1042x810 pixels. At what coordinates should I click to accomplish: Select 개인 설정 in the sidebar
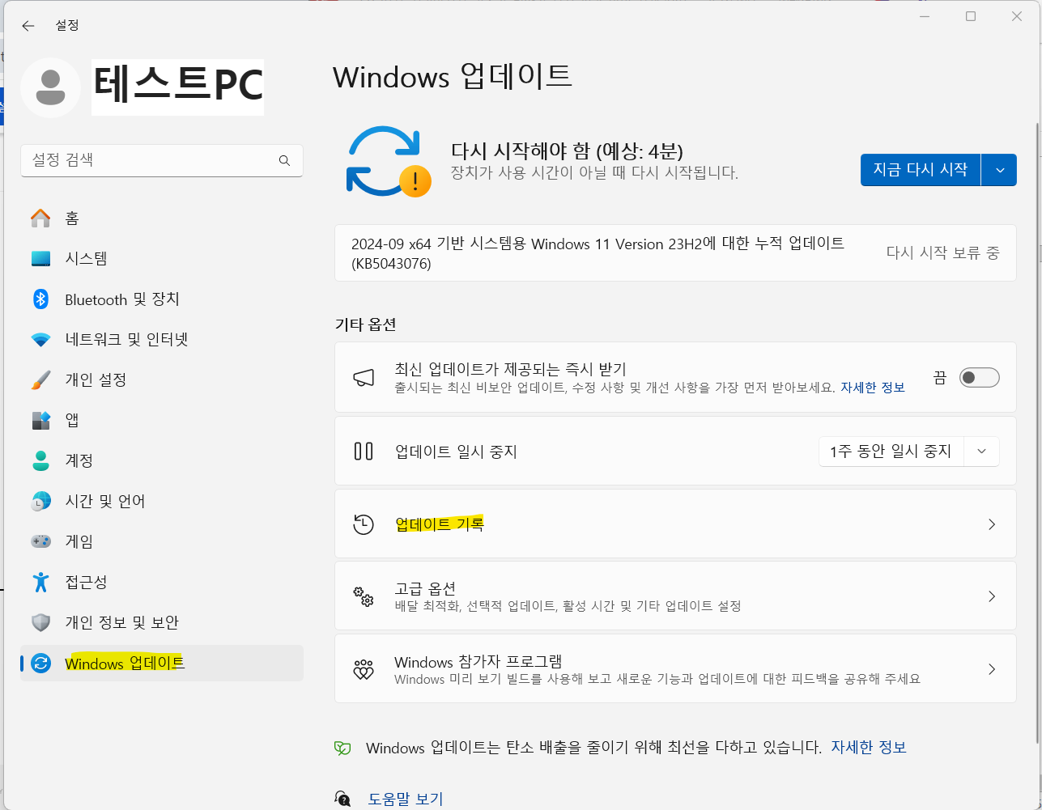(x=162, y=380)
